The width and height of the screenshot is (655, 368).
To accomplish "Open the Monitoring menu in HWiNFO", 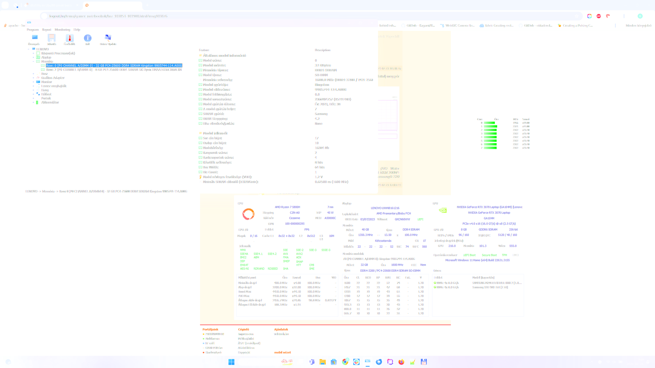I will (62, 30).
